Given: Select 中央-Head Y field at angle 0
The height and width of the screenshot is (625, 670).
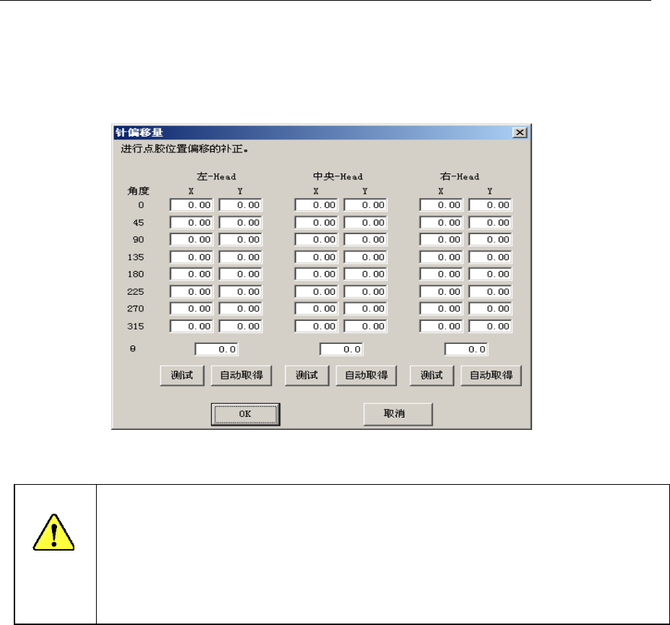Looking at the screenshot, I should tap(365, 205).
